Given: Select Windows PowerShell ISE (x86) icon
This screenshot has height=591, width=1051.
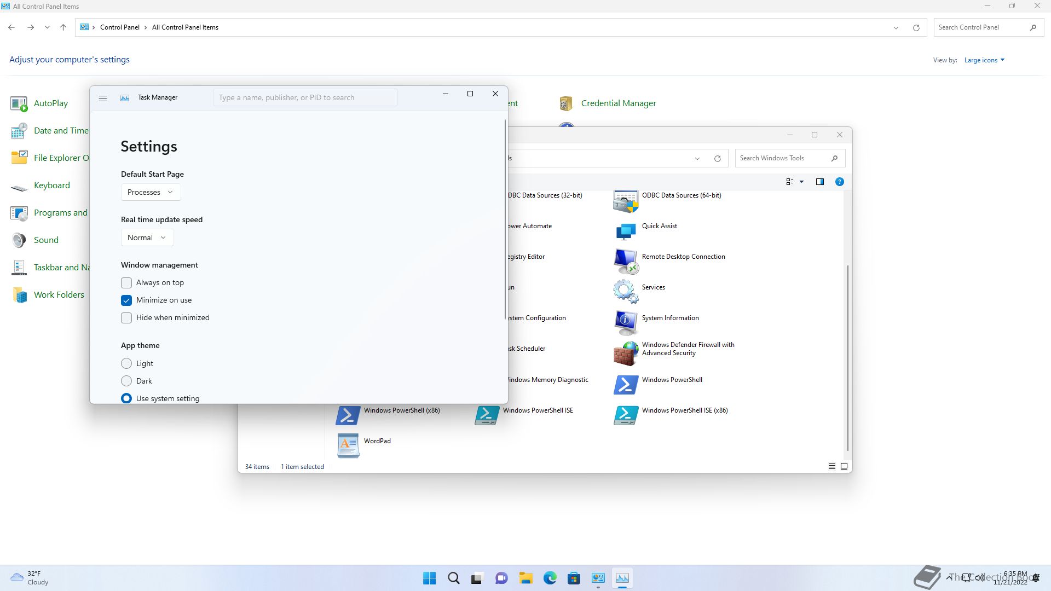Looking at the screenshot, I should pos(626,415).
